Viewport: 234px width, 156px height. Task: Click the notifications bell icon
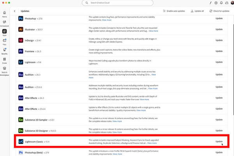click(221, 3)
